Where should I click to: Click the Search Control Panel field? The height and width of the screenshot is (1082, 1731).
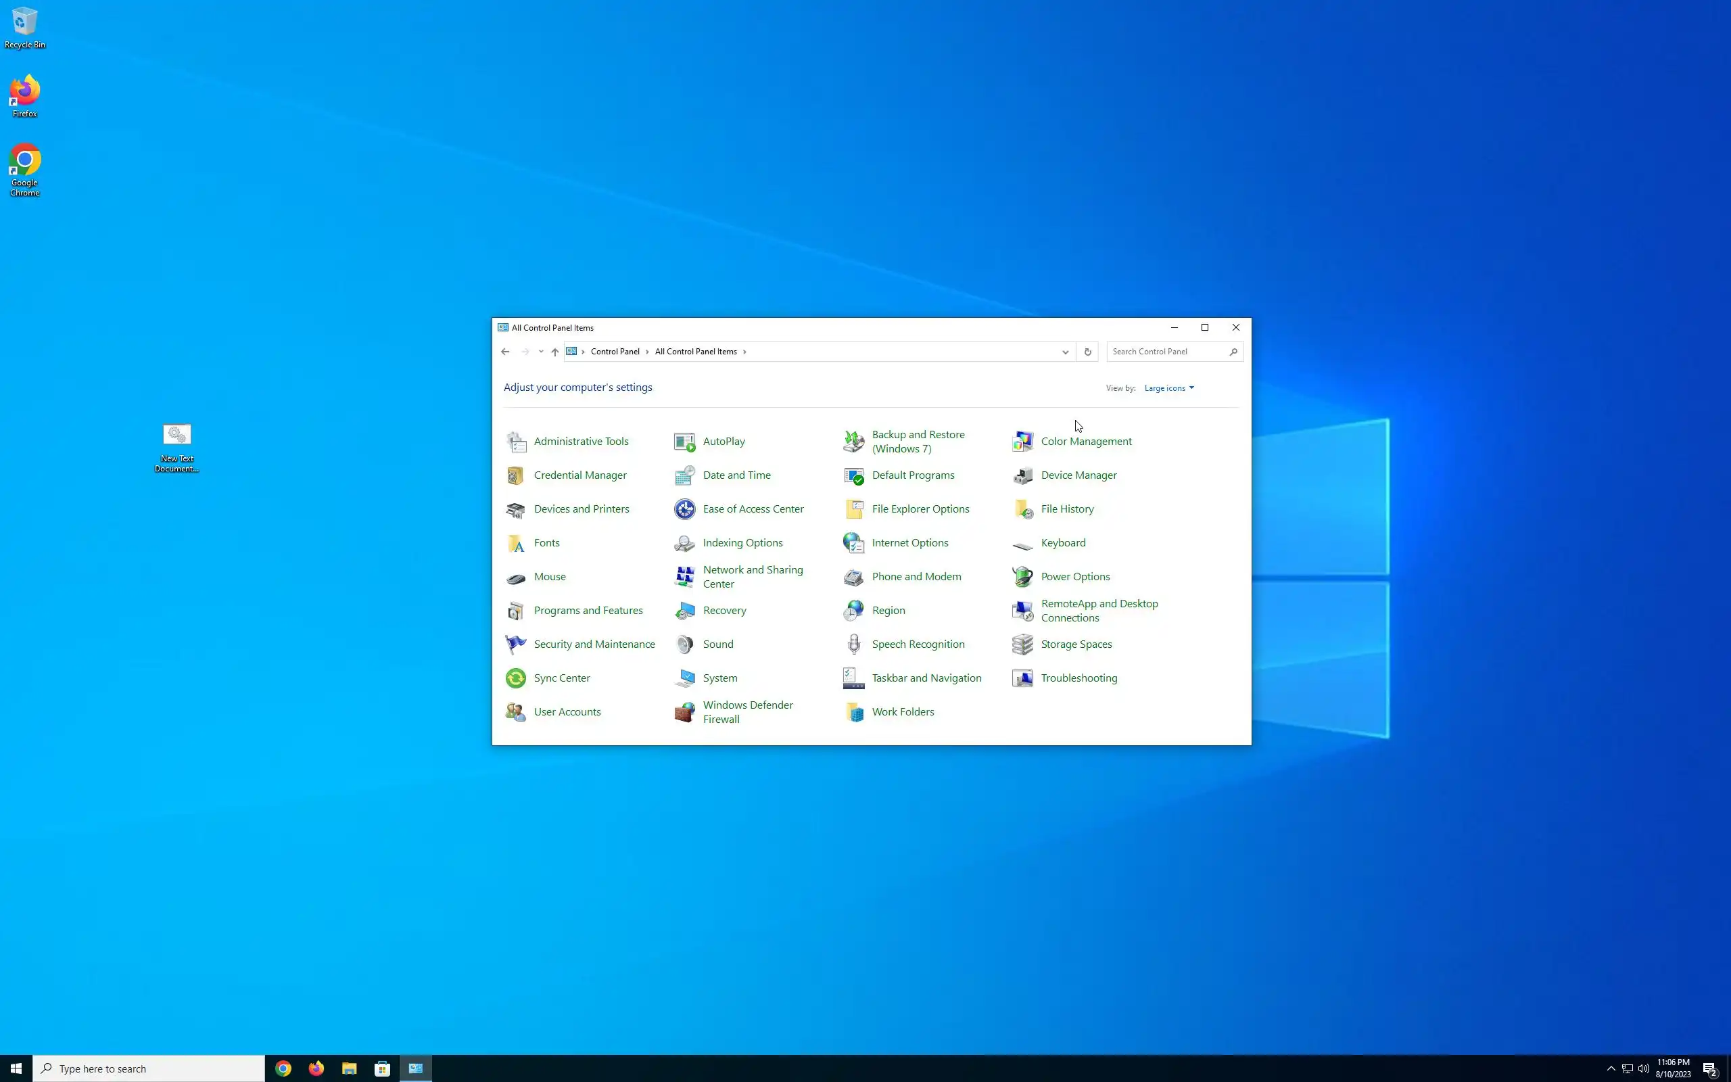click(x=1167, y=352)
